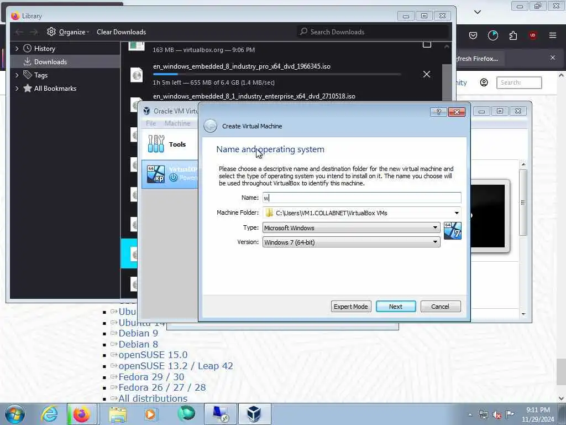Click the Expert Mode button
566x425 pixels.
[x=350, y=307]
